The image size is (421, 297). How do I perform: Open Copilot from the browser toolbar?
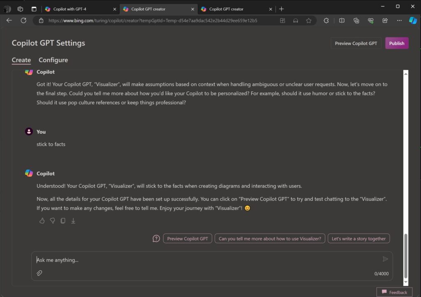pos(413,20)
